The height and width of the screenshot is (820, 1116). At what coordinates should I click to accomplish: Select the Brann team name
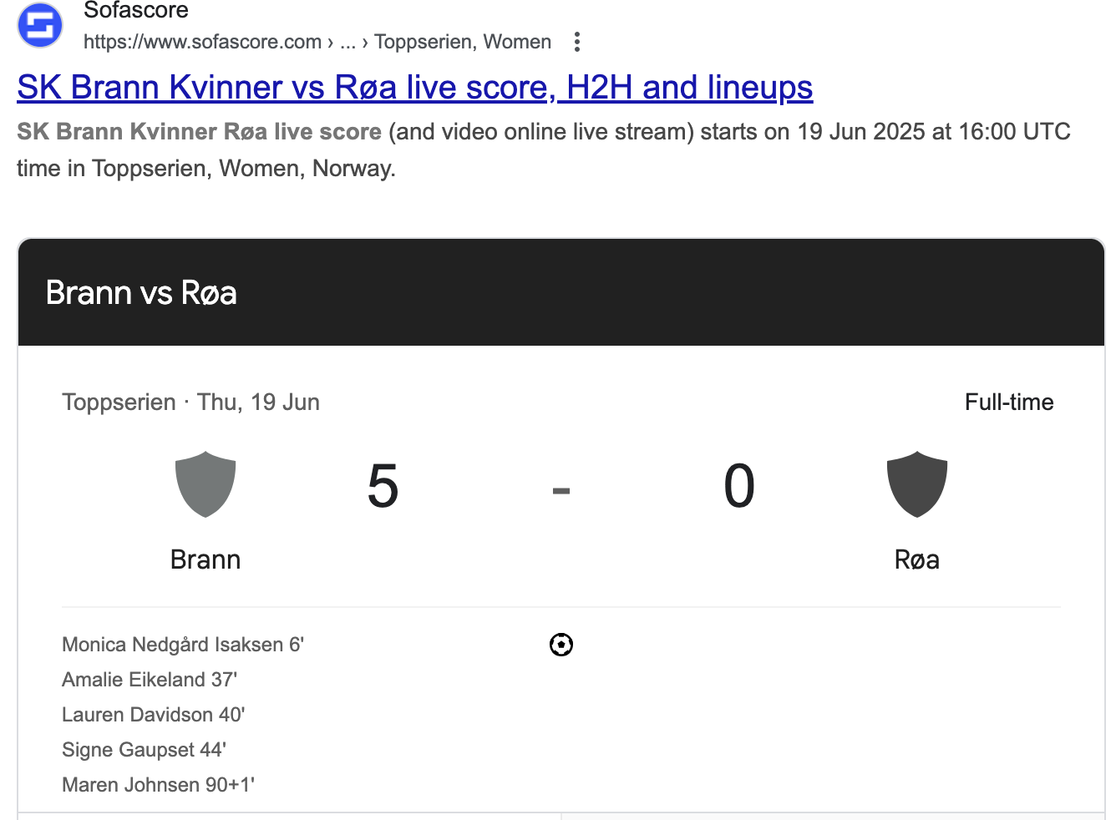[x=205, y=559]
